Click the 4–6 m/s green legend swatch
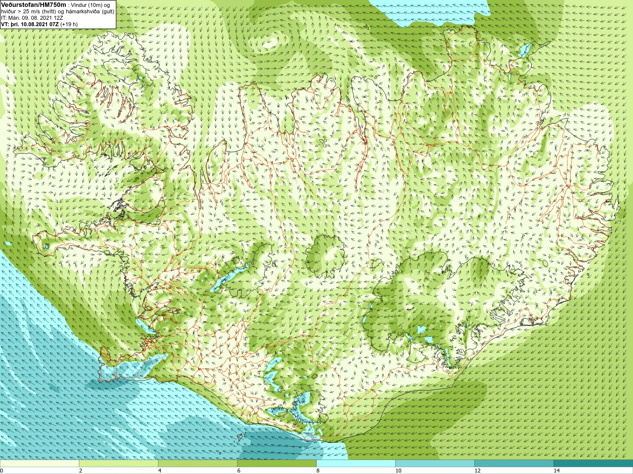 click(198, 464)
